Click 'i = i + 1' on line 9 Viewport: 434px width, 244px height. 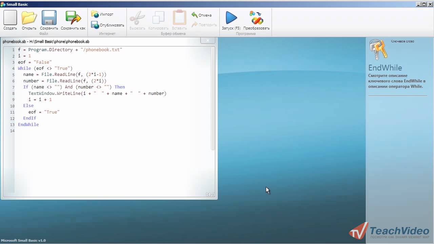coord(40,99)
